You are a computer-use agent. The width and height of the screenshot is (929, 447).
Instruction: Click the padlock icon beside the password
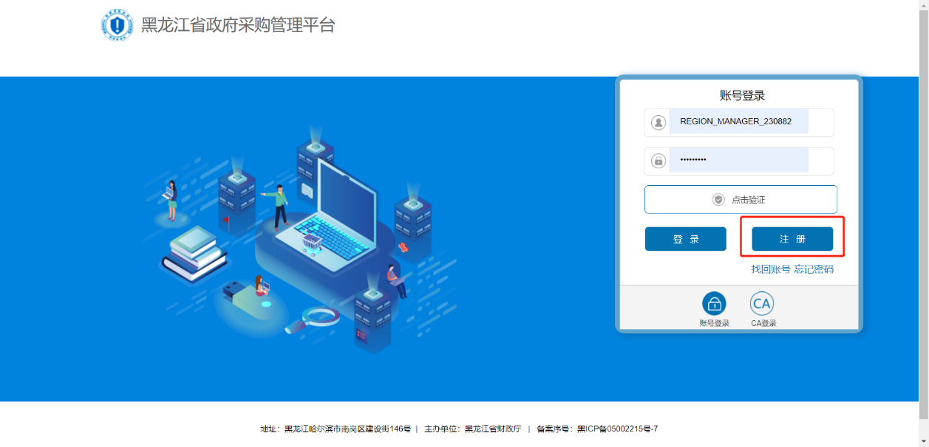659,161
